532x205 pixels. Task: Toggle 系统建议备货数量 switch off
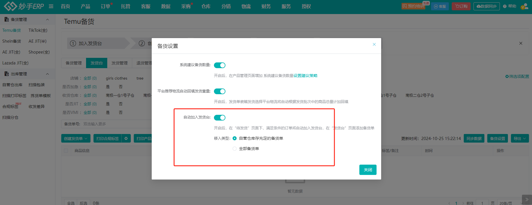220,65
